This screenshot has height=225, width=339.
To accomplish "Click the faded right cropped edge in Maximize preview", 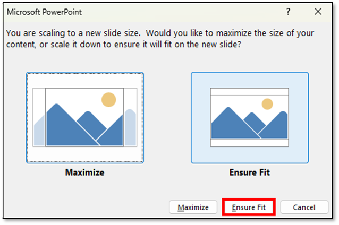I will click(x=131, y=127).
